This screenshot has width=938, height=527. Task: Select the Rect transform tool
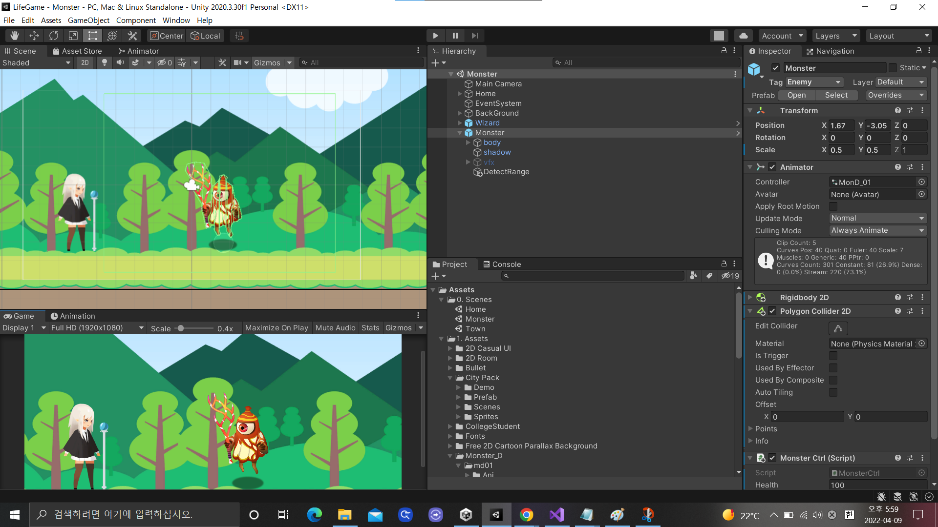click(92, 35)
